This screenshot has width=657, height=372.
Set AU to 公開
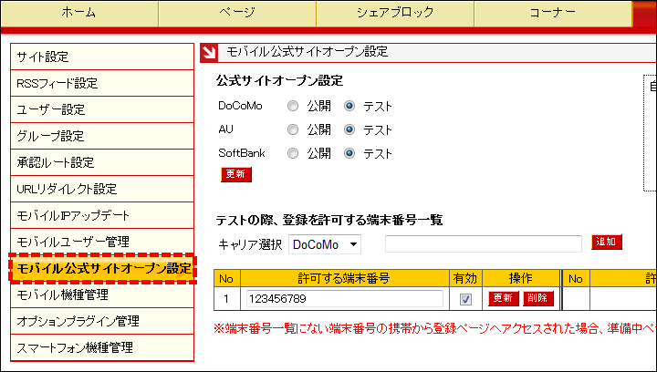(x=293, y=129)
